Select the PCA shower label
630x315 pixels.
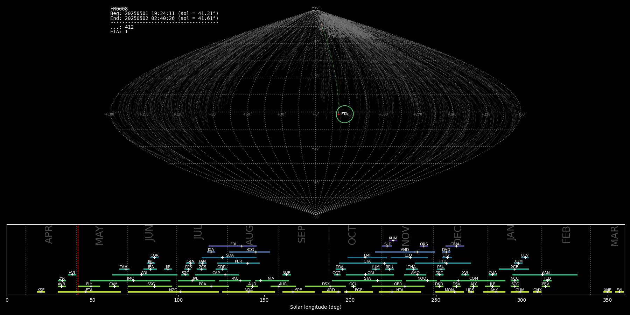coord(202,284)
